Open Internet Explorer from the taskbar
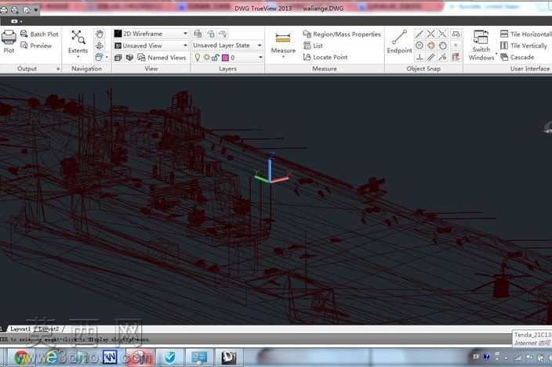The height and width of the screenshot is (367, 552). pos(52,358)
